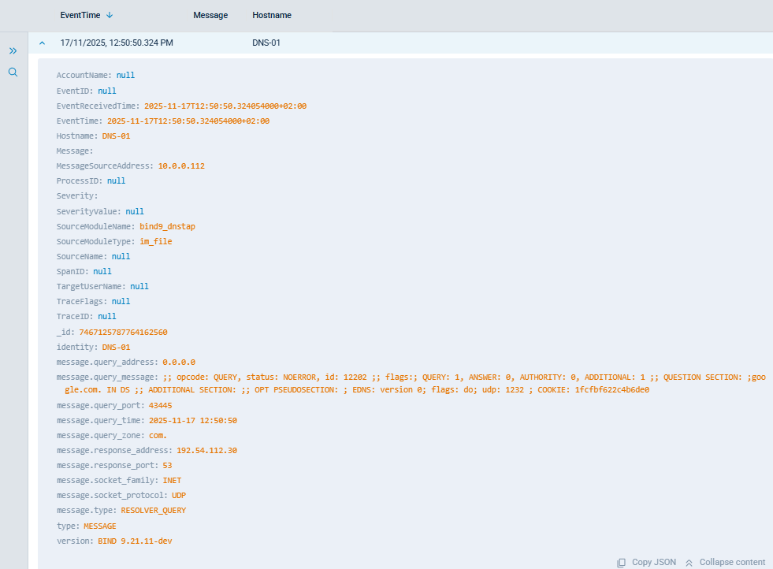Click the TraceID null value

click(107, 316)
